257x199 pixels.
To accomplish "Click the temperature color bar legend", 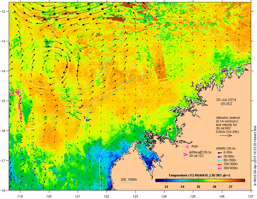I will (200, 181).
